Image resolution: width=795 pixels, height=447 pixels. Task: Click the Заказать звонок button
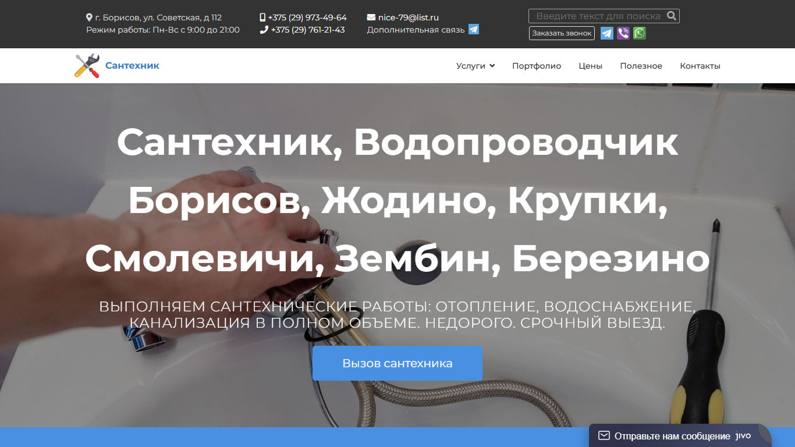pyautogui.click(x=562, y=33)
